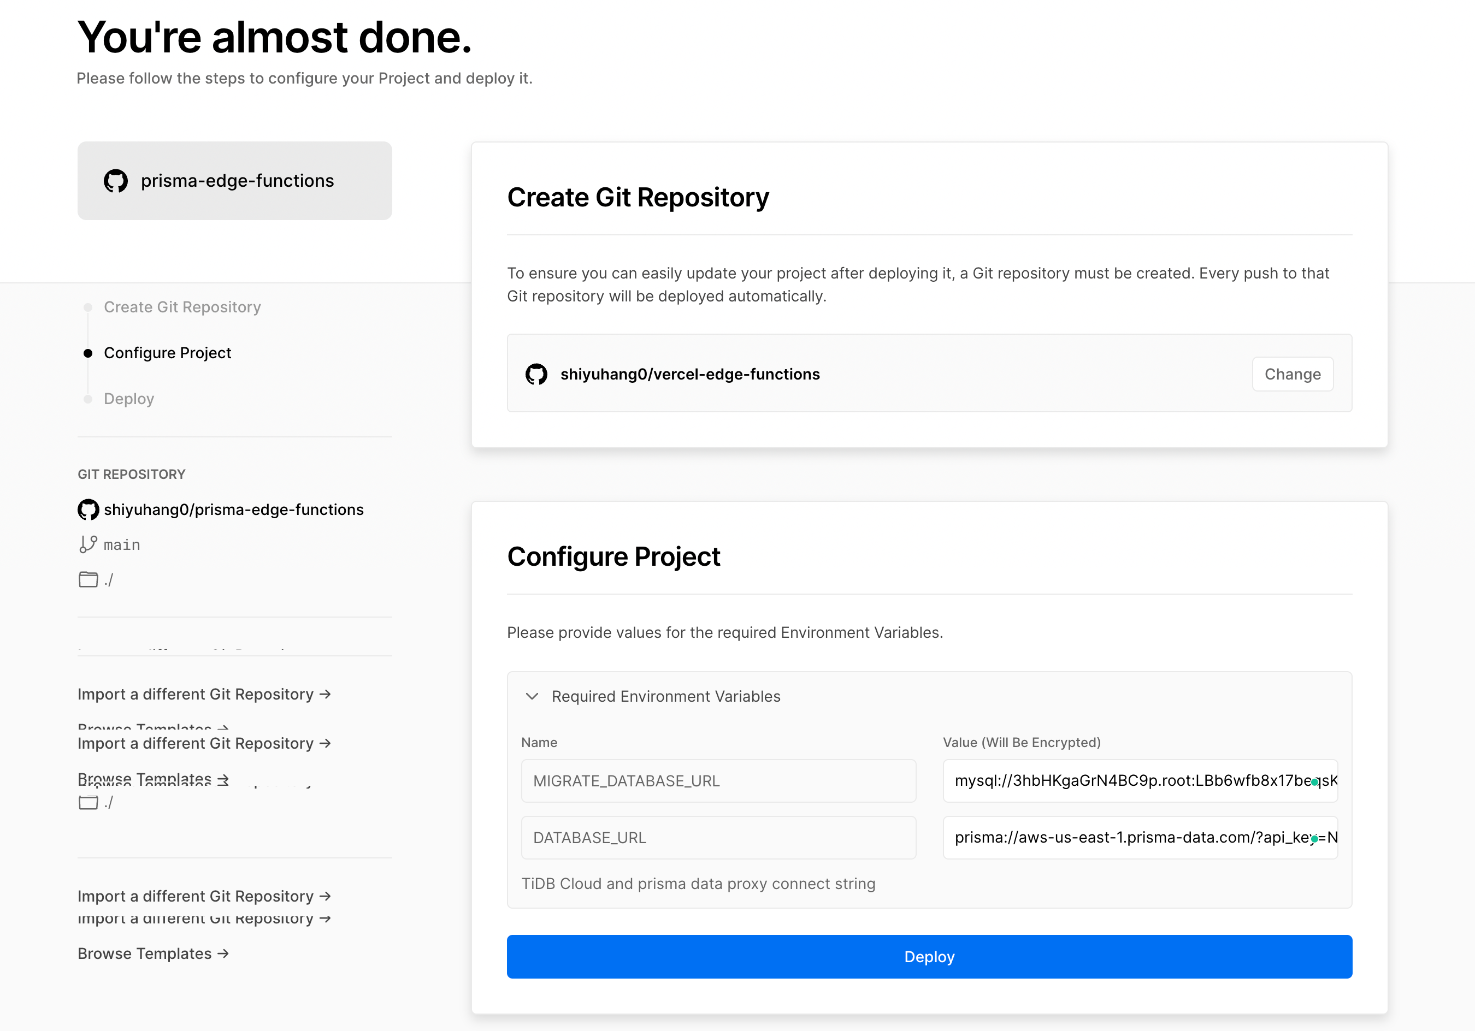Click first Import a different Git Repository link
The width and height of the screenshot is (1475, 1031).
[204, 695]
